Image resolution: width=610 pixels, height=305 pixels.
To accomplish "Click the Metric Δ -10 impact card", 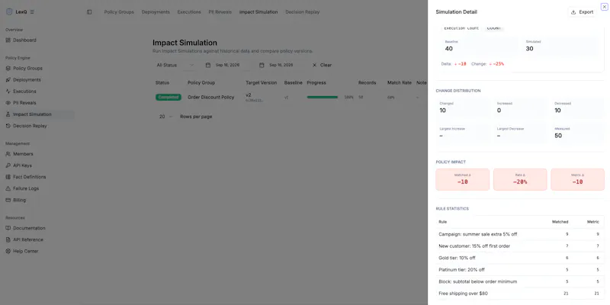I will [x=577, y=179].
